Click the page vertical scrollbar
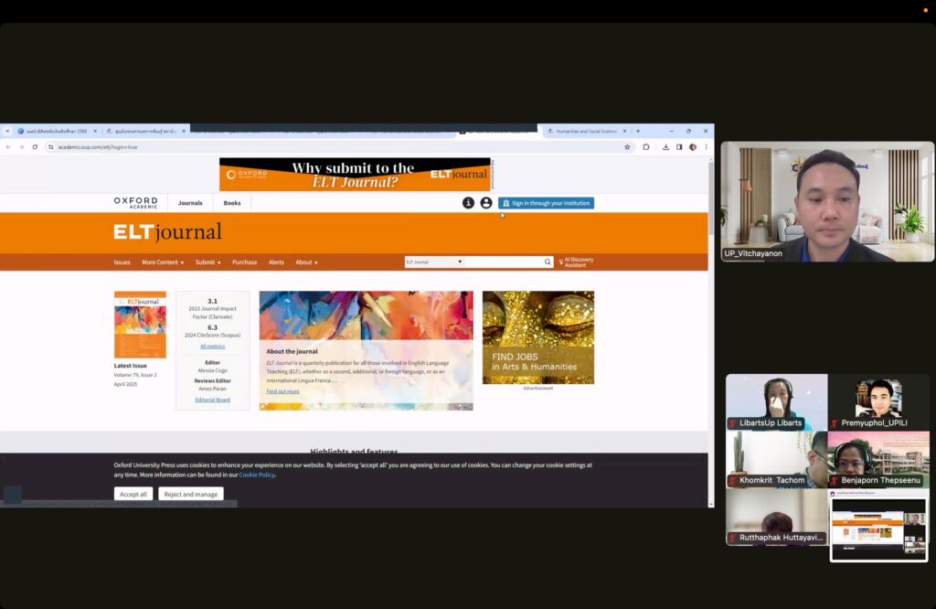936x609 pixels. (x=711, y=200)
